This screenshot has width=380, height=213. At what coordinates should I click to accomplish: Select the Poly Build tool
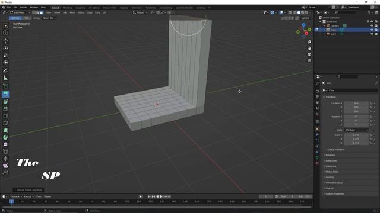coord(5,130)
